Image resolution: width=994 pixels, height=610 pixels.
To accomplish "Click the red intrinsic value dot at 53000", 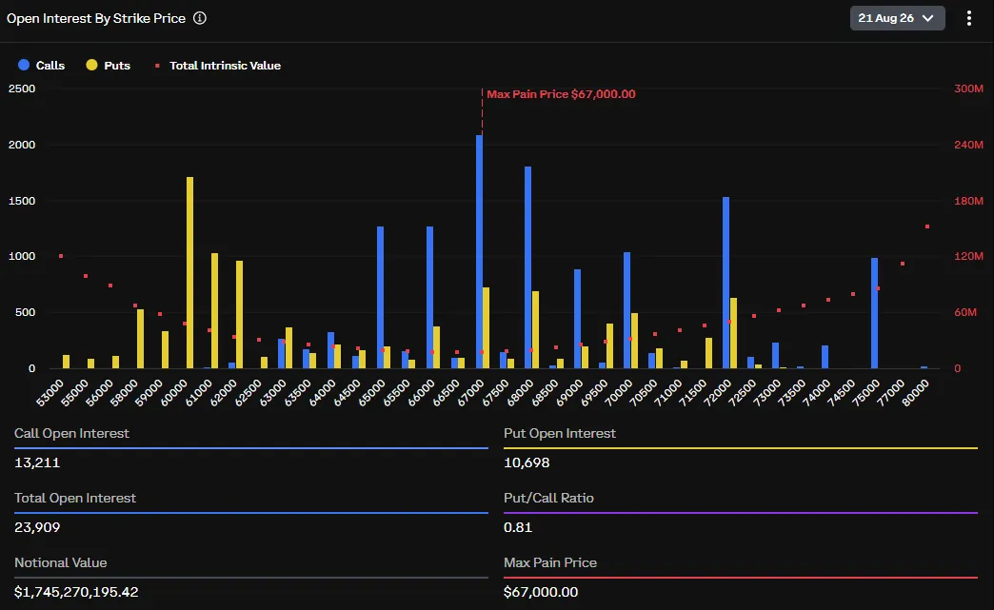I will click(61, 256).
